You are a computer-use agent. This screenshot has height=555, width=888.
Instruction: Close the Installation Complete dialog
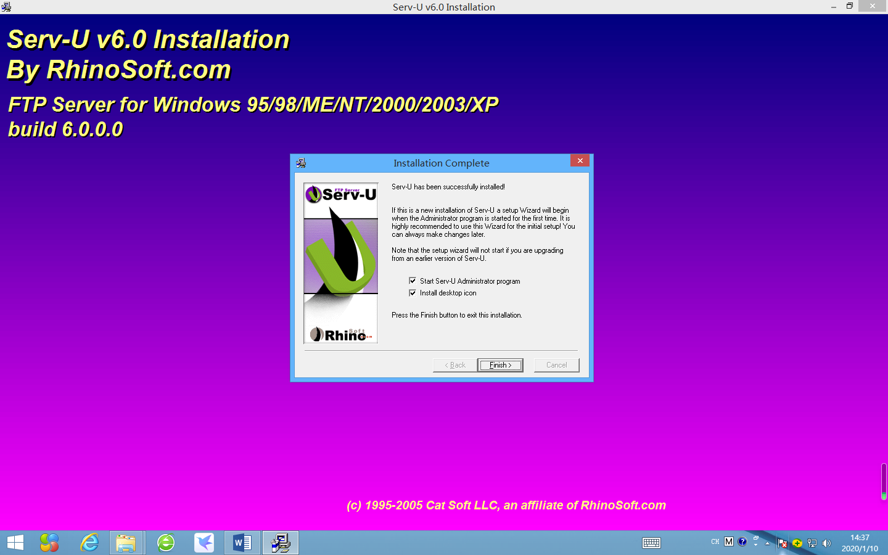click(x=580, y=160)
